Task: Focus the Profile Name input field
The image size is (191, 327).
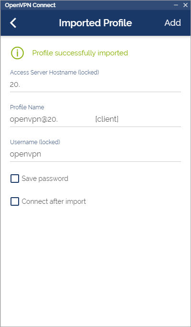Action: (x=95, y=119)
